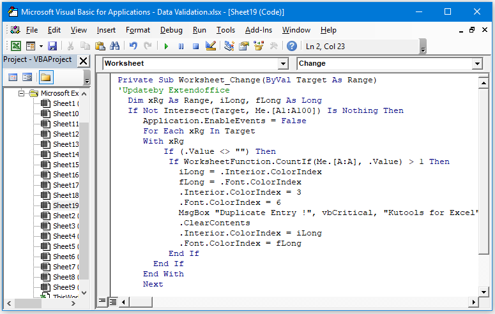Switch to Procedure View at bottom-left
This screenshot has width=495, height=314.
(x=102, y=301)
